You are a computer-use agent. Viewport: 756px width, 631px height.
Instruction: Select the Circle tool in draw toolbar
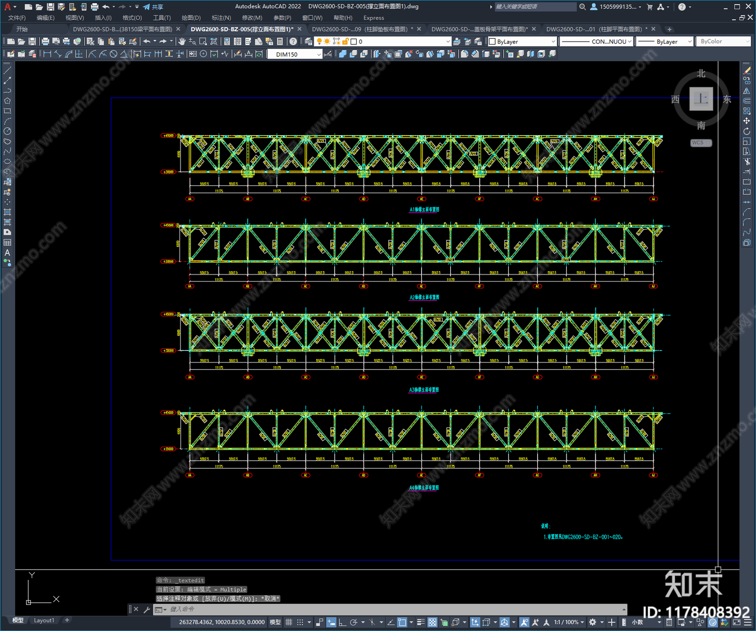click(7, 131)
